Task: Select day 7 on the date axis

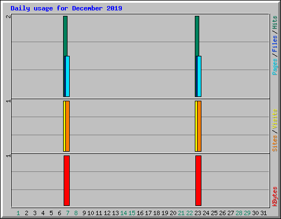Action: tap(68, 213)
